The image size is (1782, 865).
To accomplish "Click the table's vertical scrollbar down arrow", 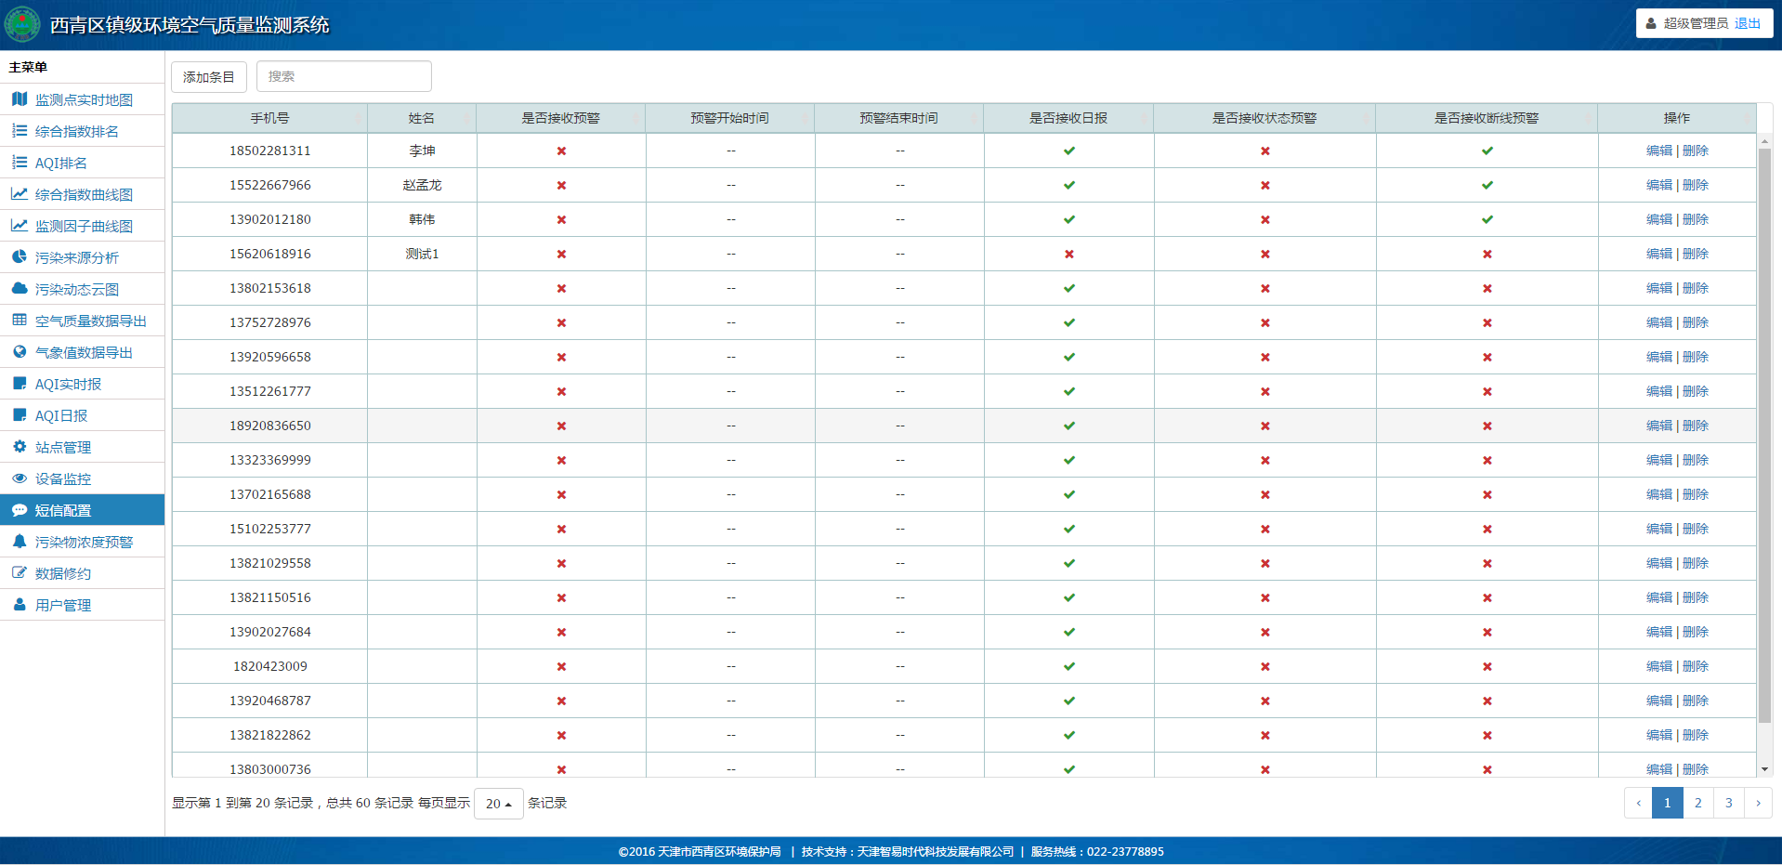I will 1764,769.
